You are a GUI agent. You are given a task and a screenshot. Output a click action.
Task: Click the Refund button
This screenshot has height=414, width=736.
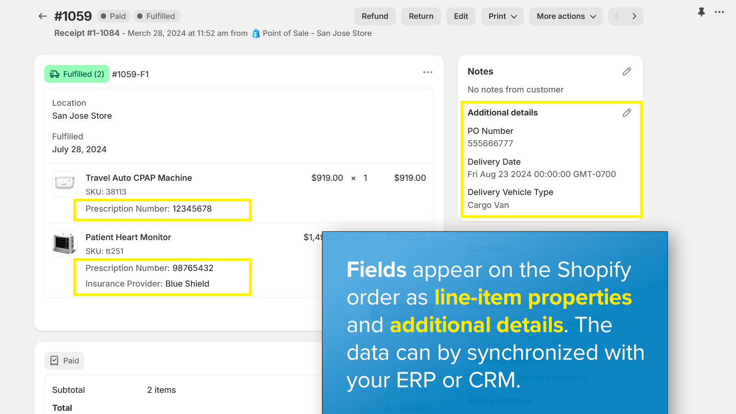374,16
